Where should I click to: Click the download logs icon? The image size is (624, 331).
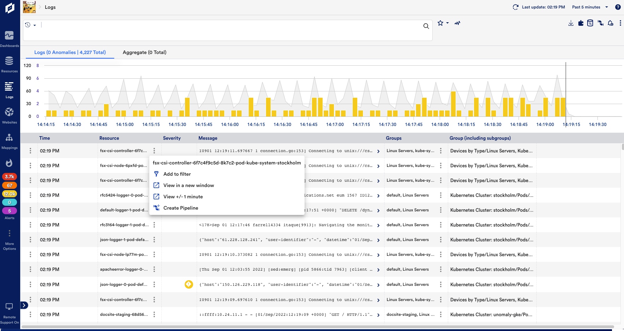point(571,23)
